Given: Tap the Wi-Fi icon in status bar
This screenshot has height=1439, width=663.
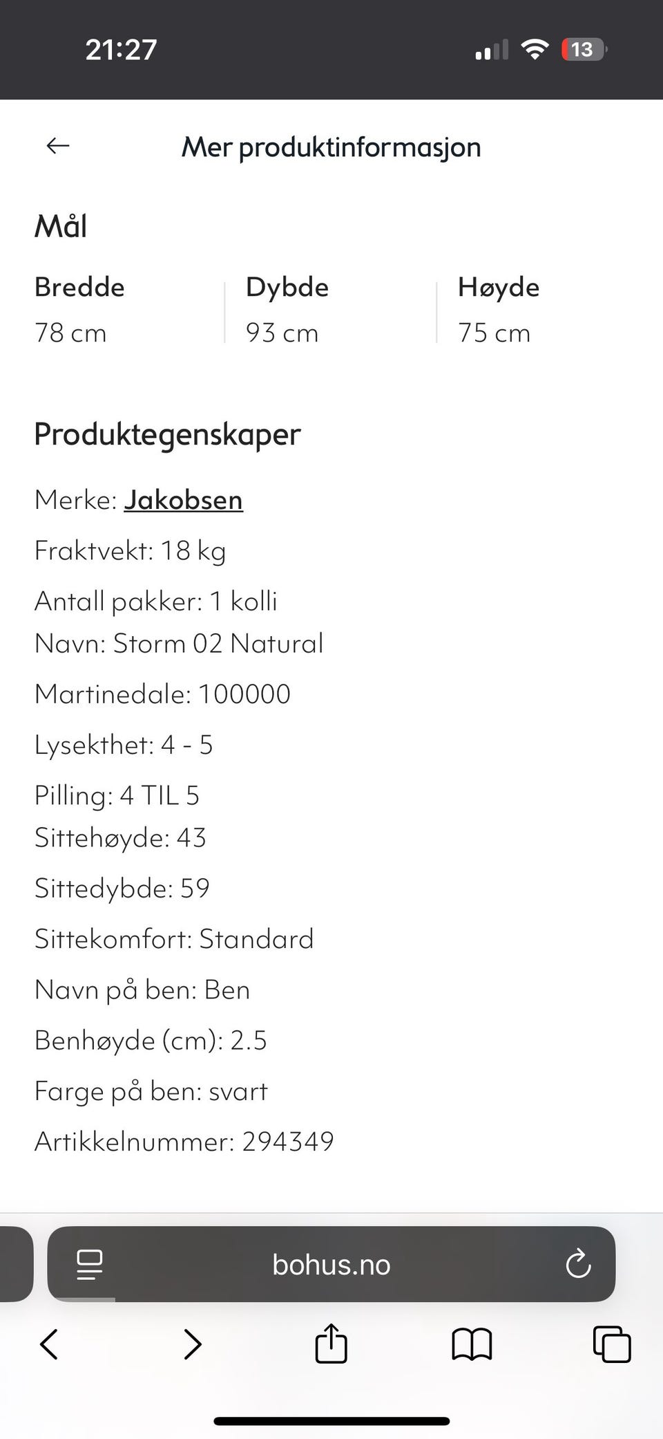Looking at the screenshot, I should pos(535,48).
